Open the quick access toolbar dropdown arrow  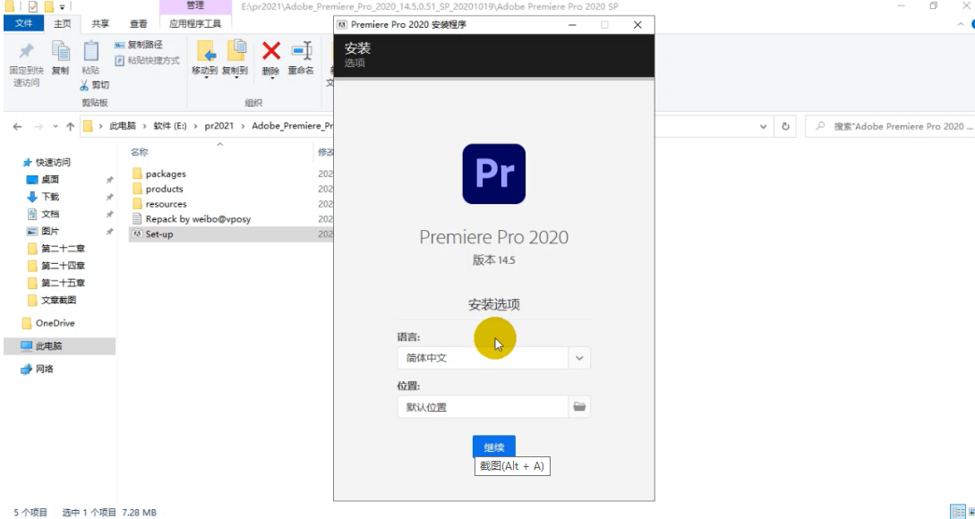pyautogui.click(x=62, y=7)
